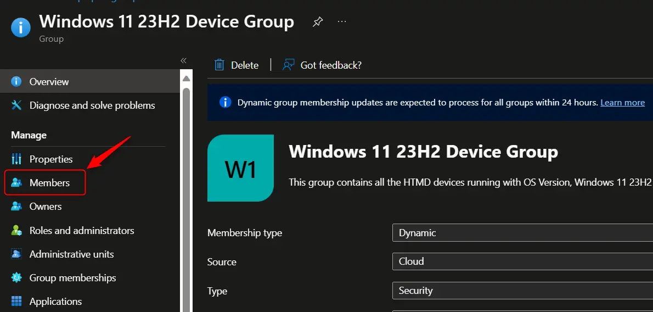Click the Type label

[x=217, y=291]
